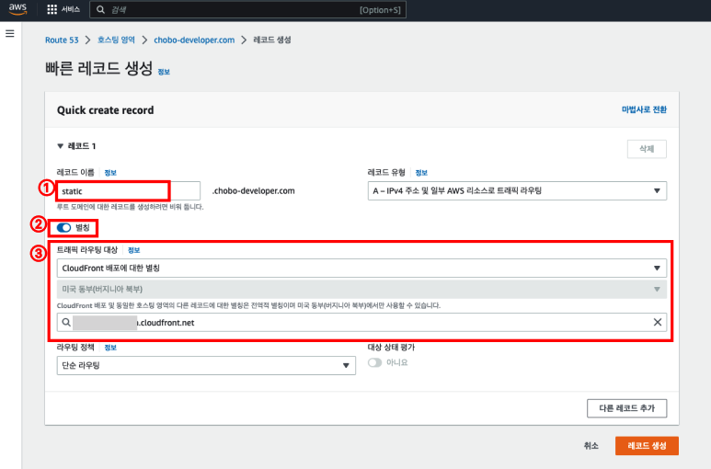Image resolution: width=711 pixels, height=469 pixels.
Task: Toggle the 별칭 alias switch
Action: click(64, 227)
